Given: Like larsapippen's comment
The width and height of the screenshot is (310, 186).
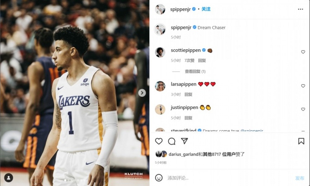Looking at the screenshot, I should point(303,86).
